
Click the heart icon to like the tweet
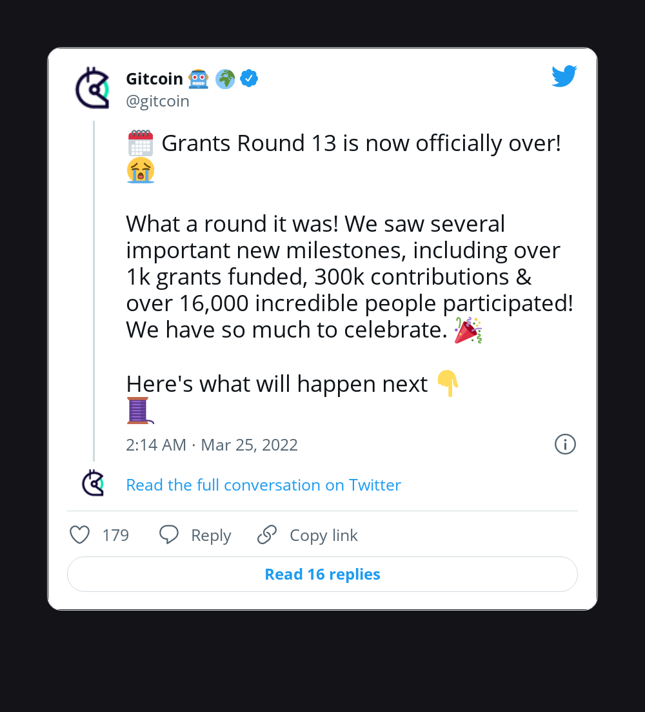pyautogui.click(x=79, y=534)
